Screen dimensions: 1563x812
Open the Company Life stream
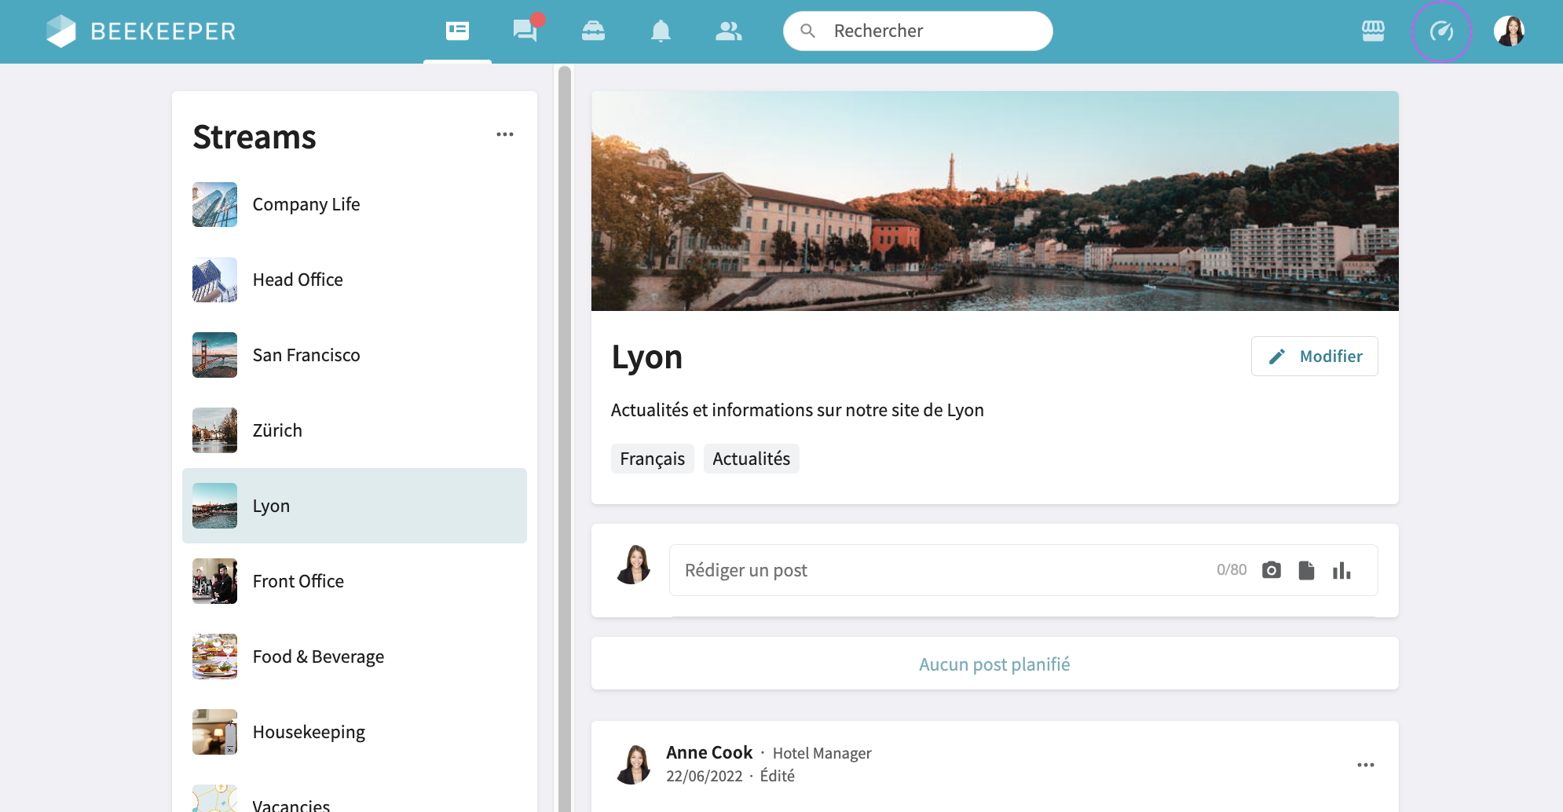click(354, 204)
